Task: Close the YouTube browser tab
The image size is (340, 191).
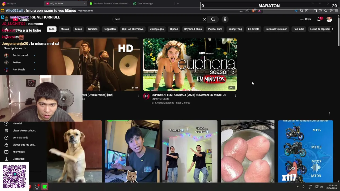Action: point(84,3)
